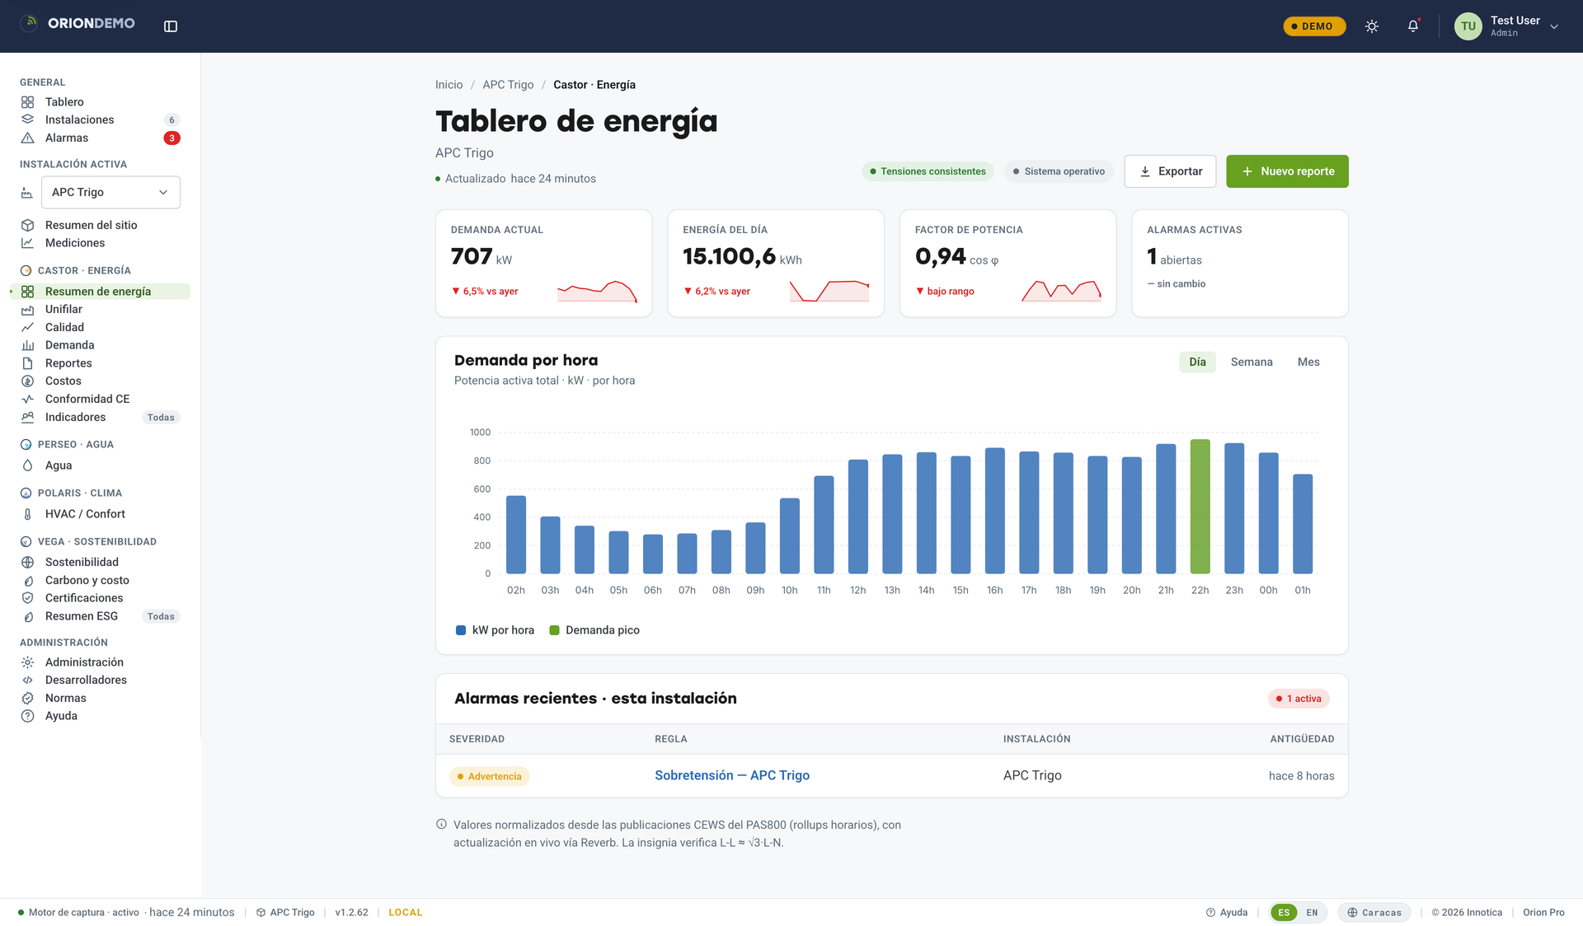Image resolution: width=1583 pixels, height=926 pixels.
Task: Open notifications bell
Action: tap(1413, 26)
